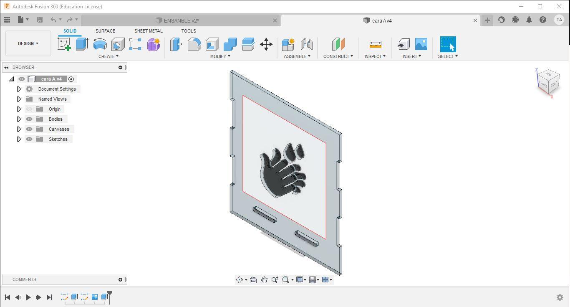Select the Combine tool

[230, 44]
